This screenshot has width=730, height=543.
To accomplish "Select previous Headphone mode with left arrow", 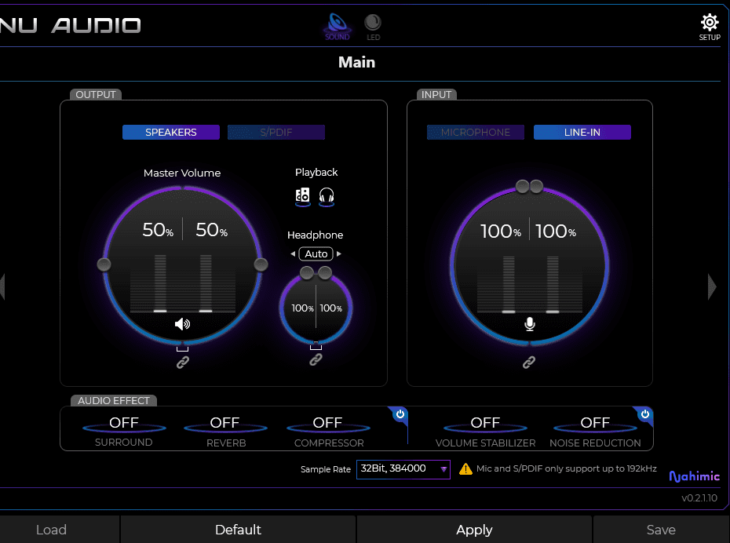I will 293,254.
